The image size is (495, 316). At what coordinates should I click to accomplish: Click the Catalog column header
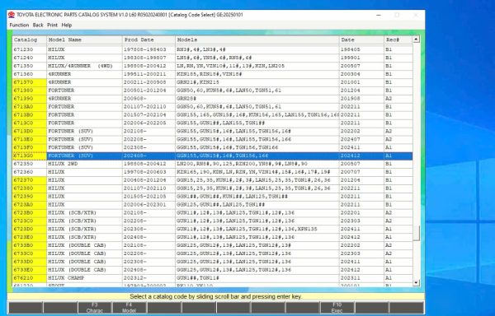(x=30, y=40)
